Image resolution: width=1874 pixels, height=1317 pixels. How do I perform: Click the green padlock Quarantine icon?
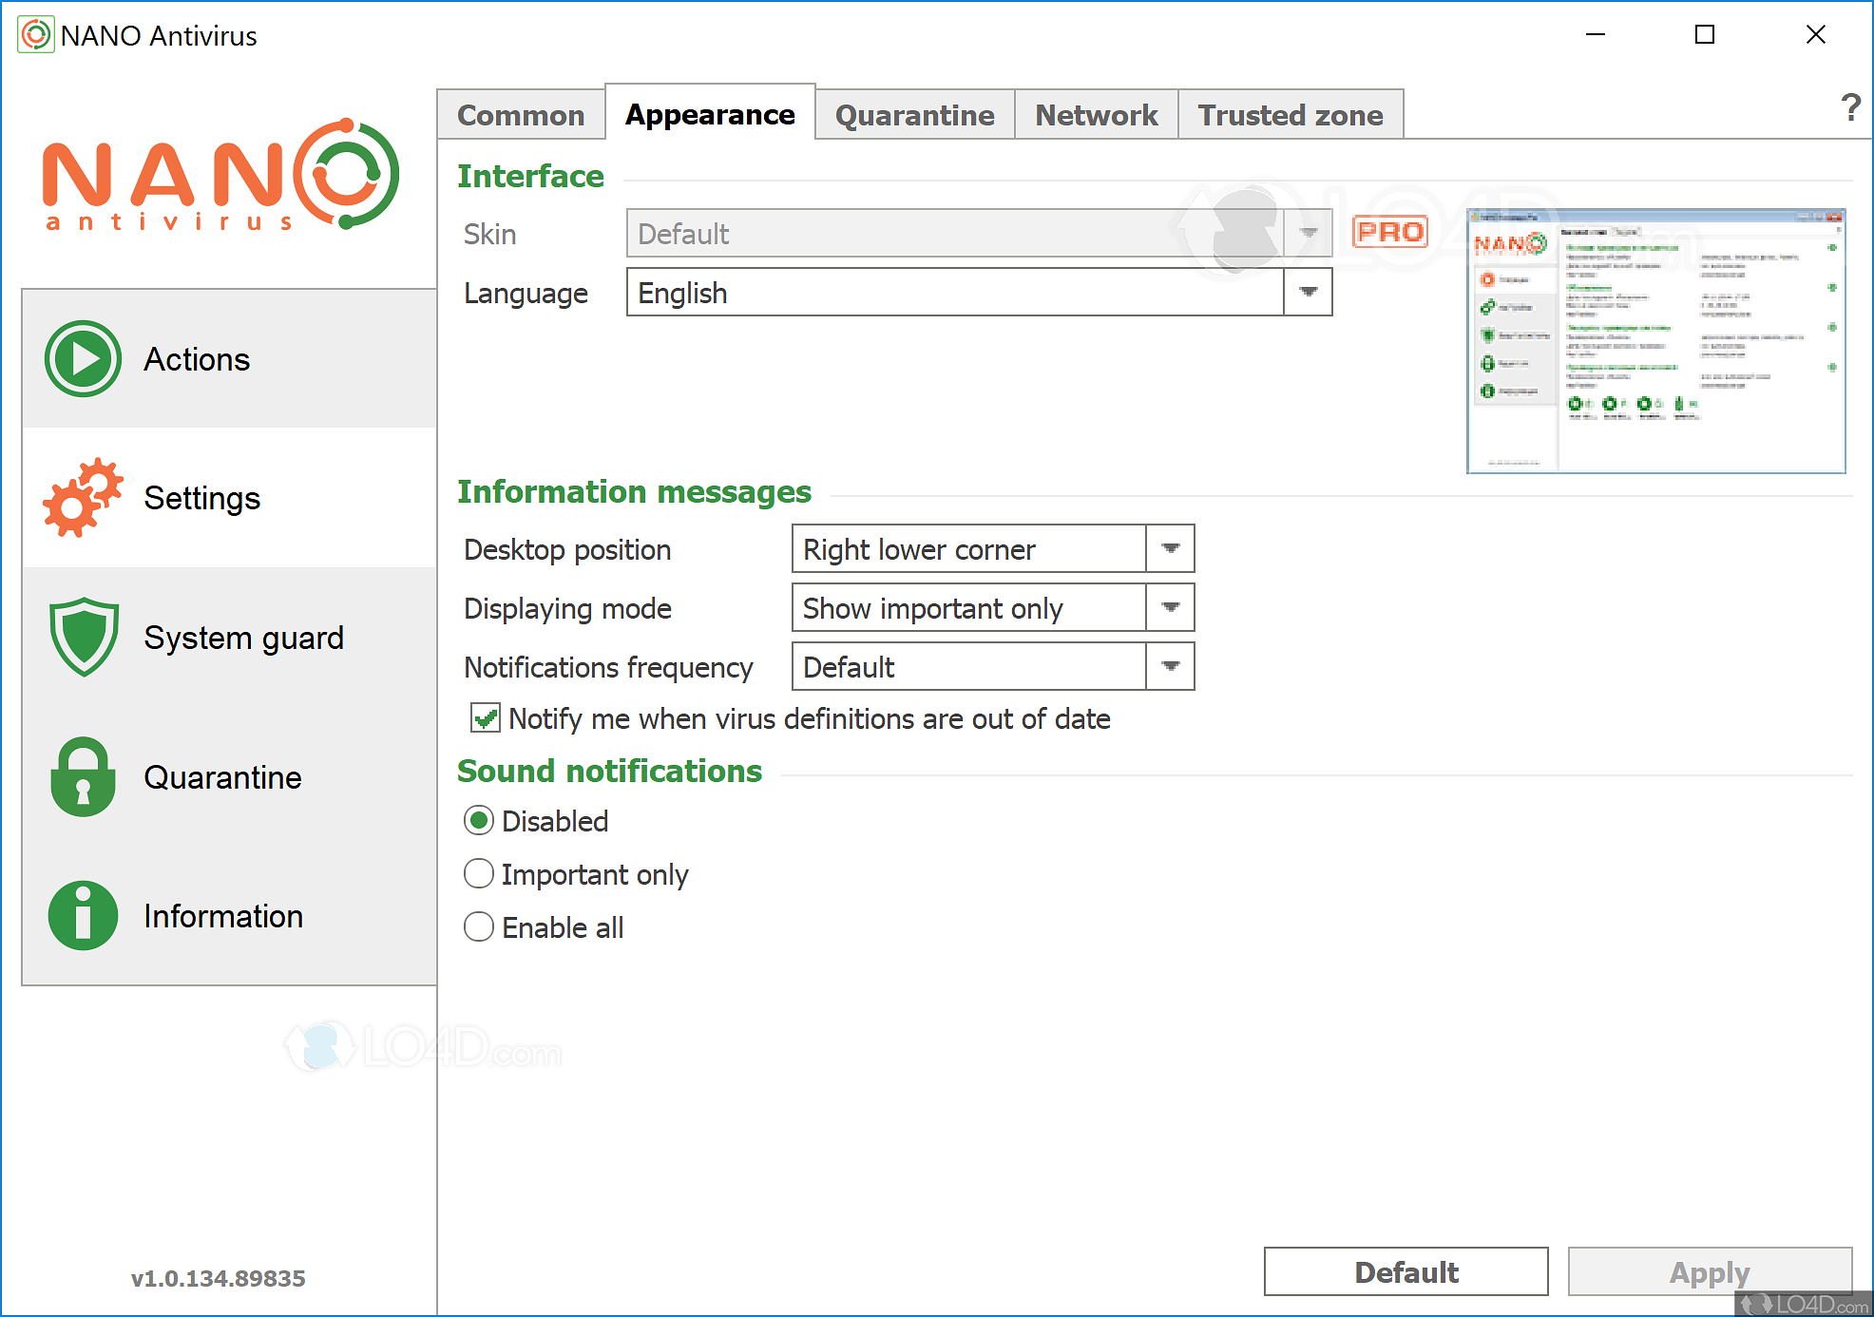pos(84,776)
